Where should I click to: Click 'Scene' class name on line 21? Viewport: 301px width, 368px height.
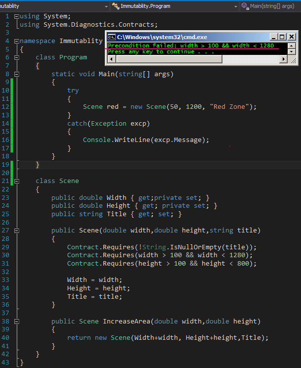click(69, 181)
